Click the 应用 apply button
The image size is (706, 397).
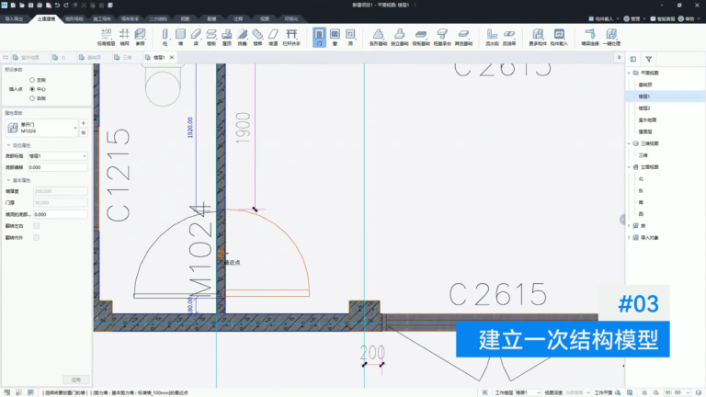click(x=75, y=380)
